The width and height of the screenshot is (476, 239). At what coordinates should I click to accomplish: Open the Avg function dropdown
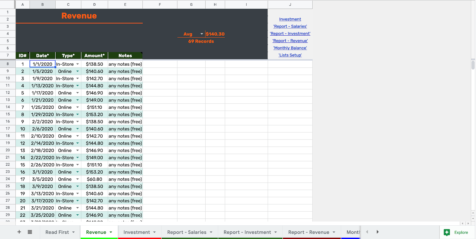(202, 34)
